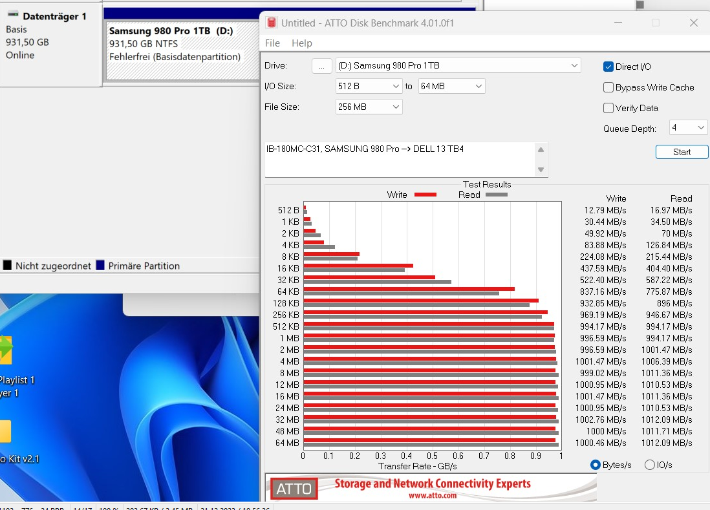The image size is (710, 510).
Task: Select the Bytes/s radio button
Action: pyautogui.click(x=596, y=465)
